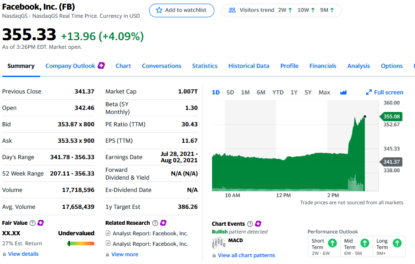The height and width of the screenshot is (264, 415).
Task: Click the latest price dot on chart
Action: (x=365, y=116)
